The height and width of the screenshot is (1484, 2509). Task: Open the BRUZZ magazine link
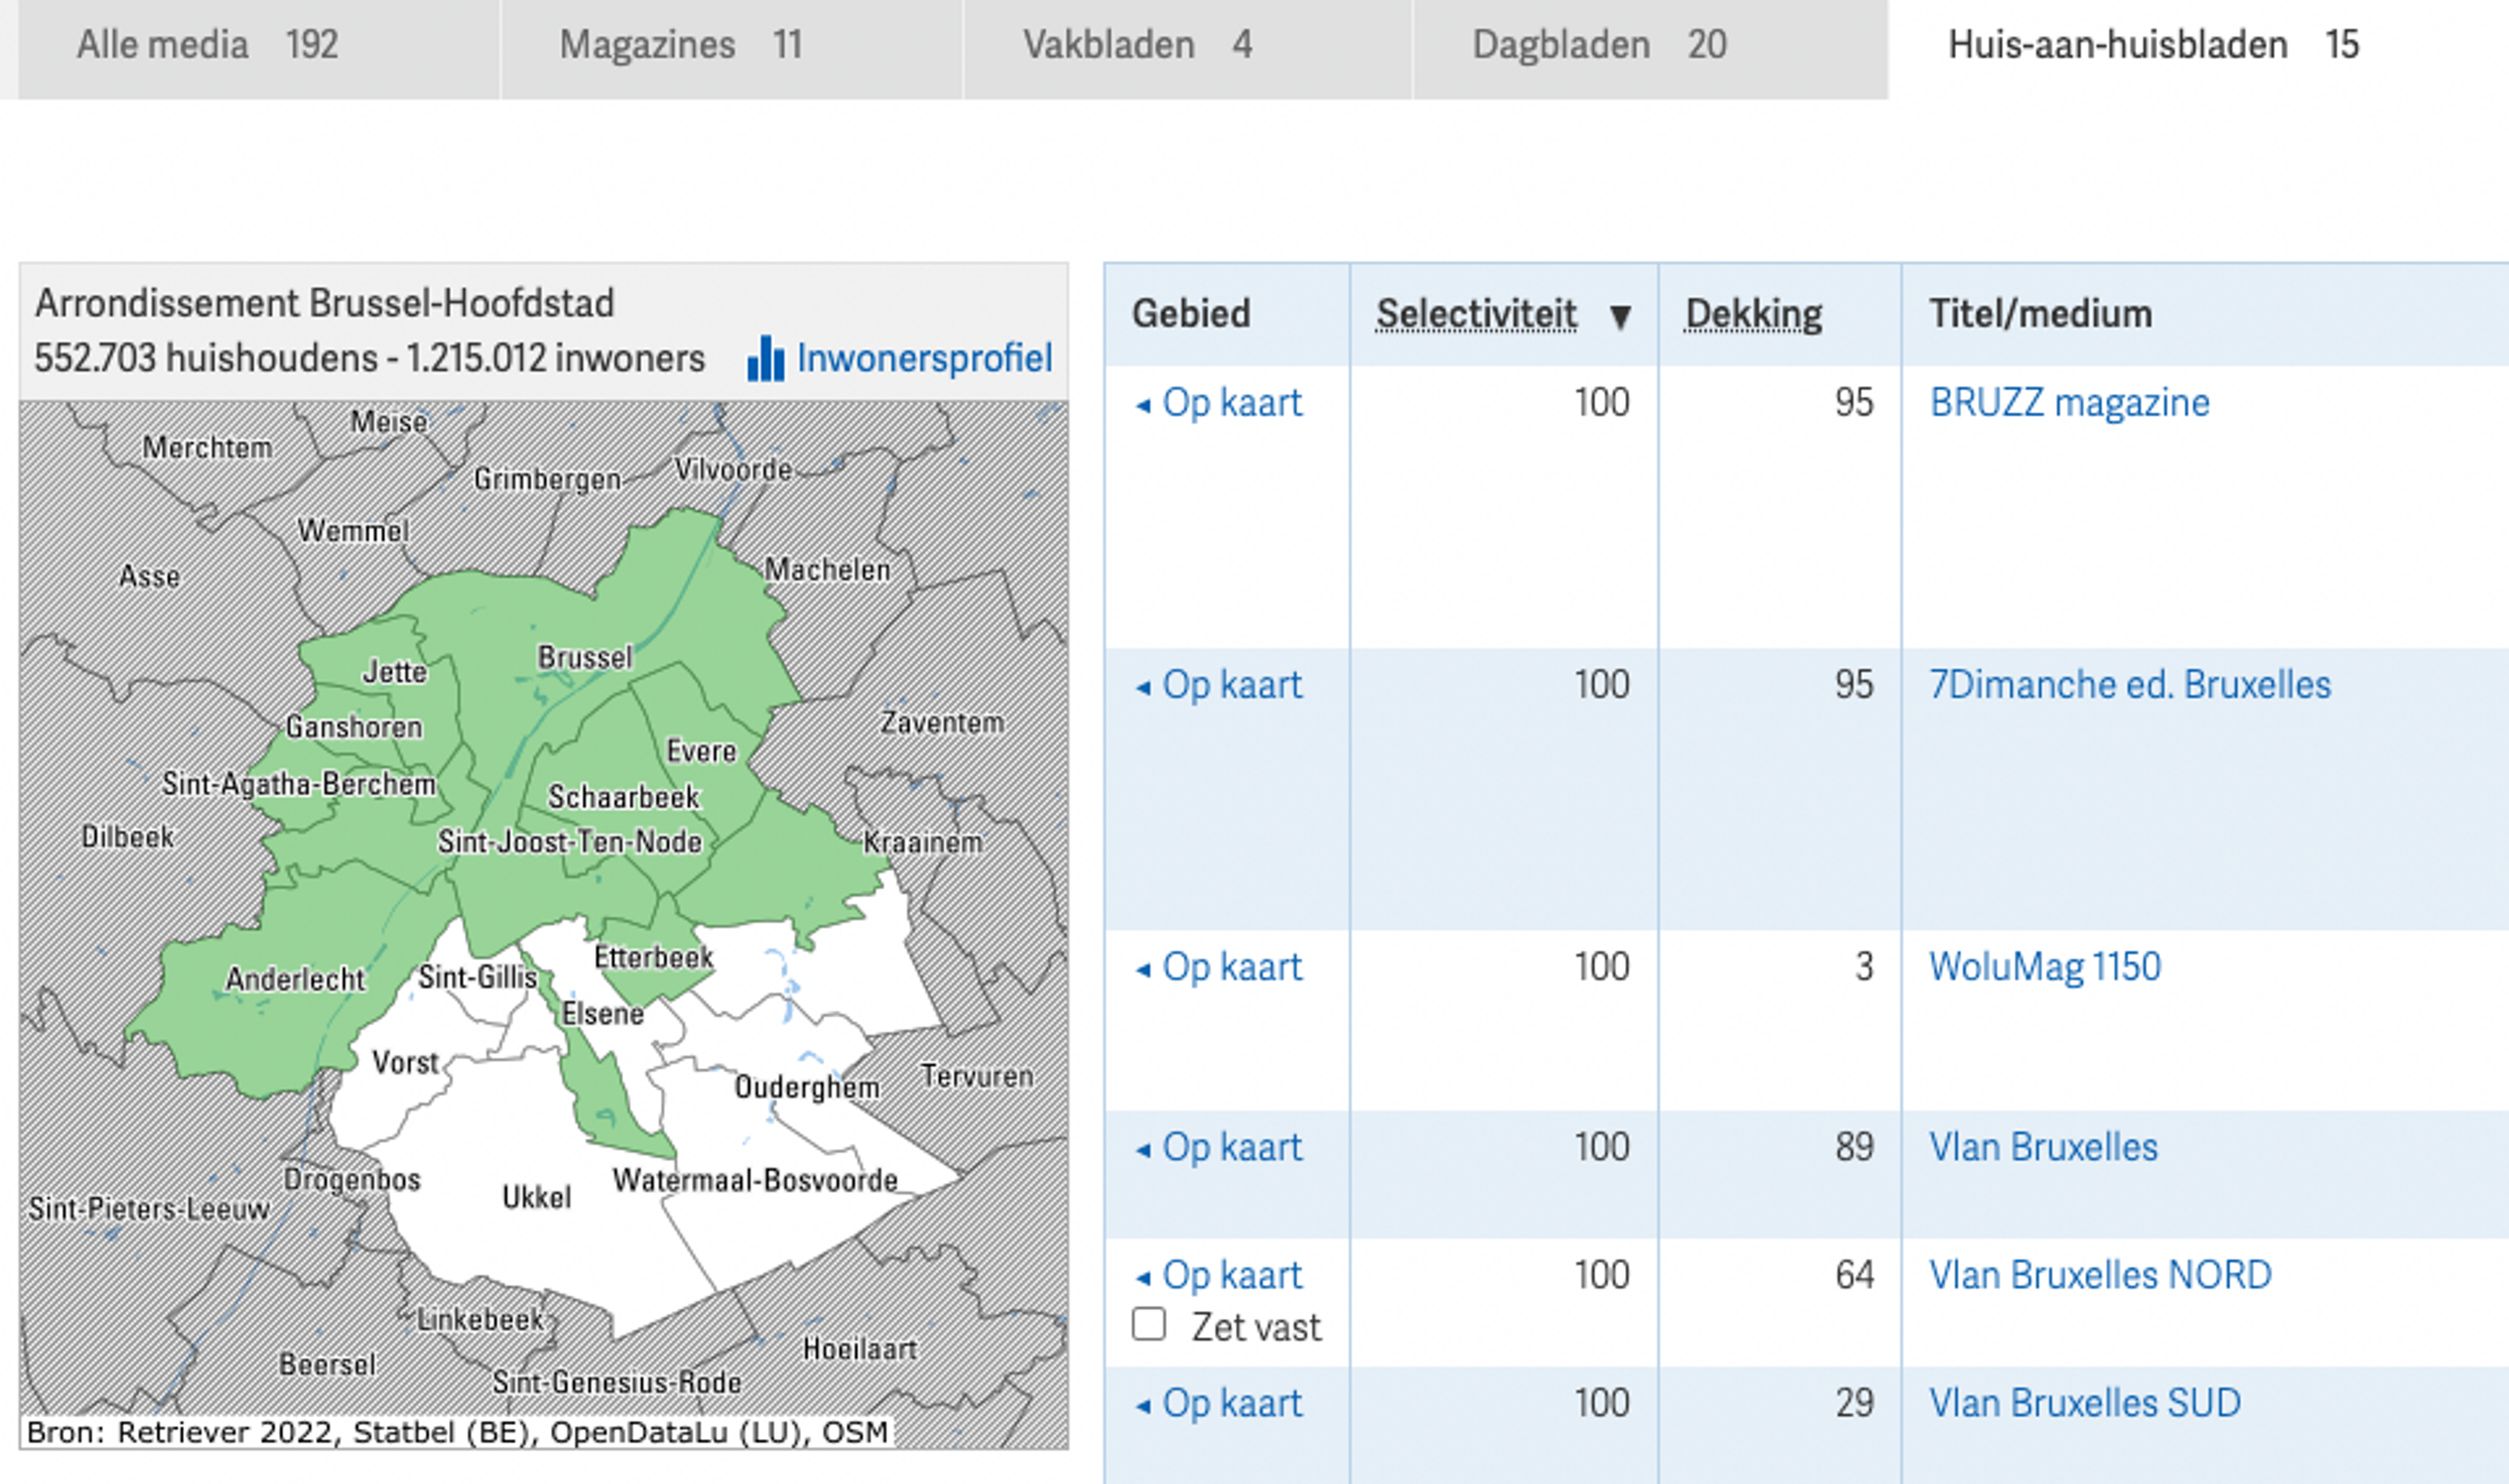click(2069, 402)
